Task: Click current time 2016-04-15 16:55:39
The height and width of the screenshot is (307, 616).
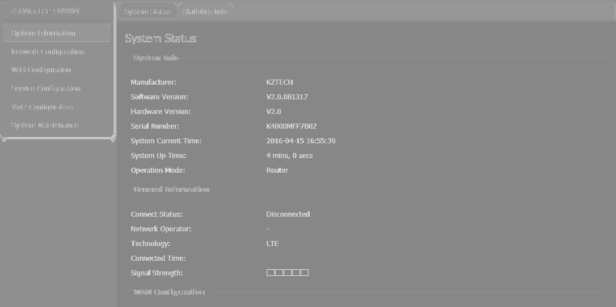Action: click(x=301, y=141)
